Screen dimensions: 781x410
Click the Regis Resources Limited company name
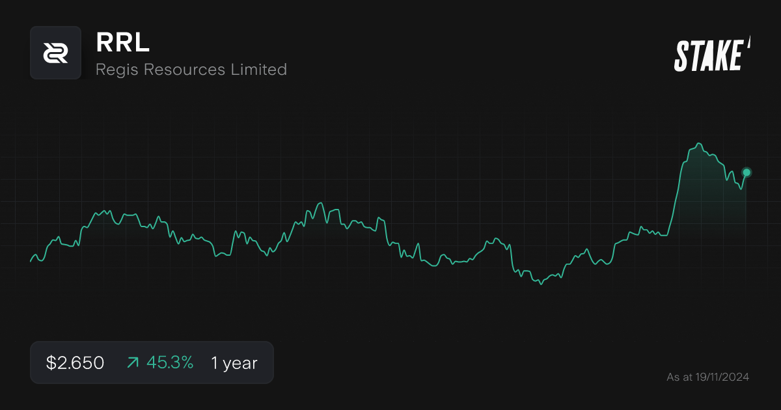(191, 70)
